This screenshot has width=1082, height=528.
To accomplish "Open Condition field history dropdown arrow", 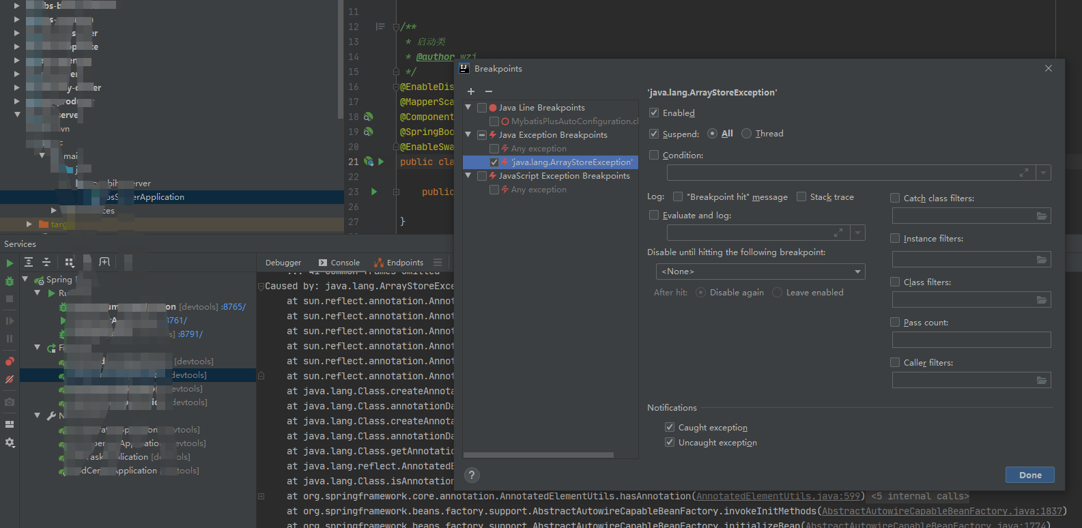I will pyautogui.click(x=1043, y=173).
